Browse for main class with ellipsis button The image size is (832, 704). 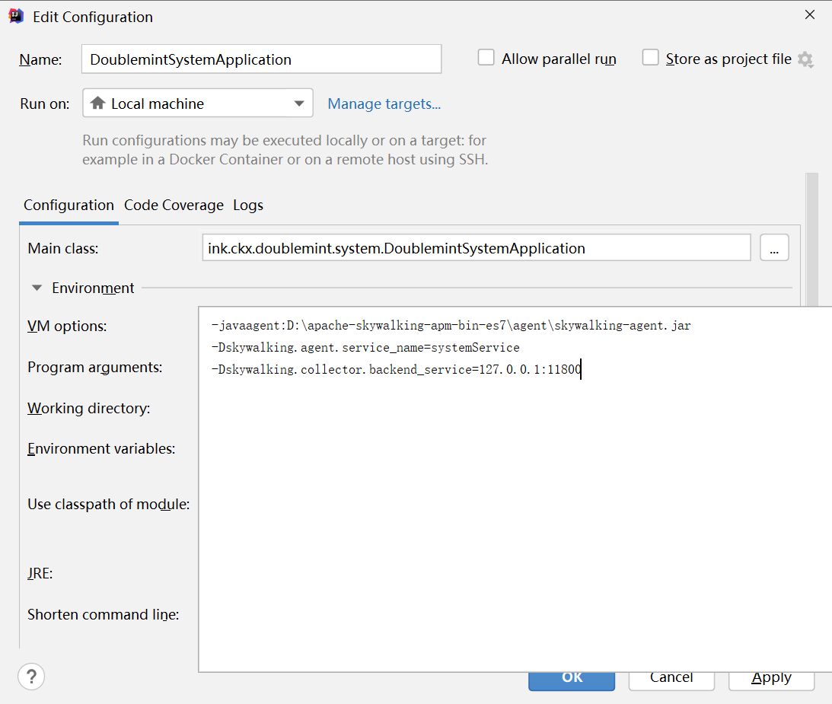point(774,248)
